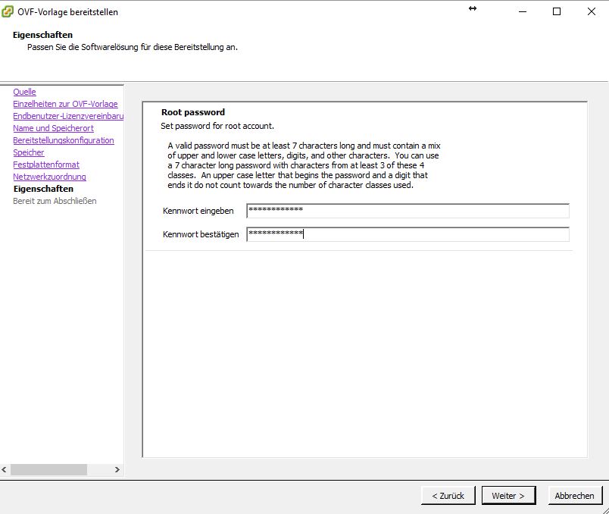Jump to the Speicher step

29,152
